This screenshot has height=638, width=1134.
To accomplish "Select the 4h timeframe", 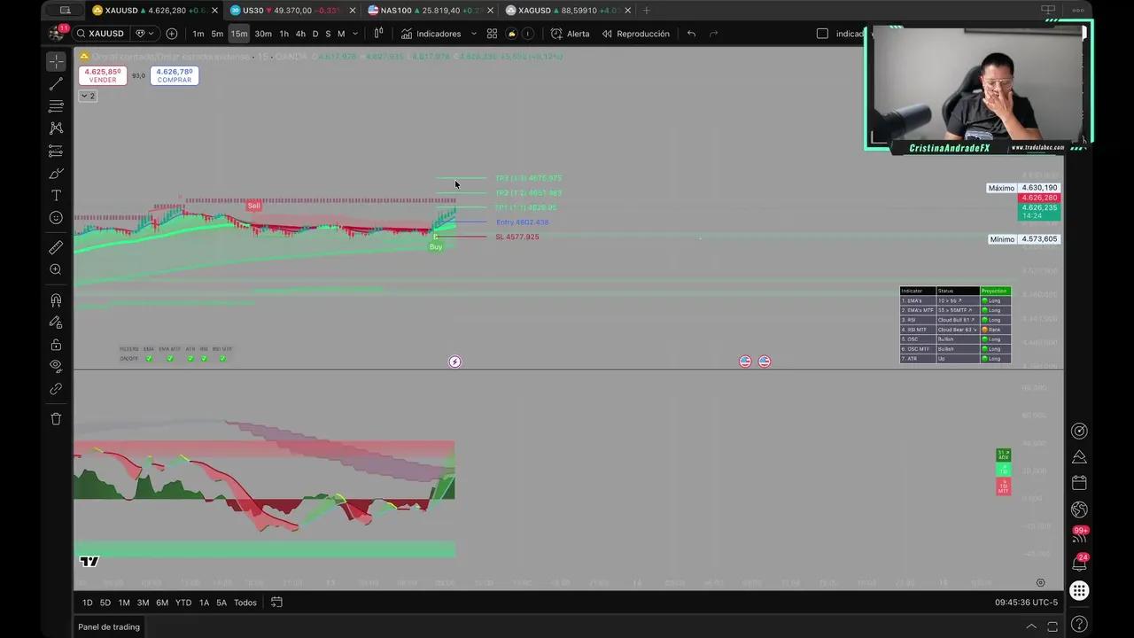I will point(300,34).
